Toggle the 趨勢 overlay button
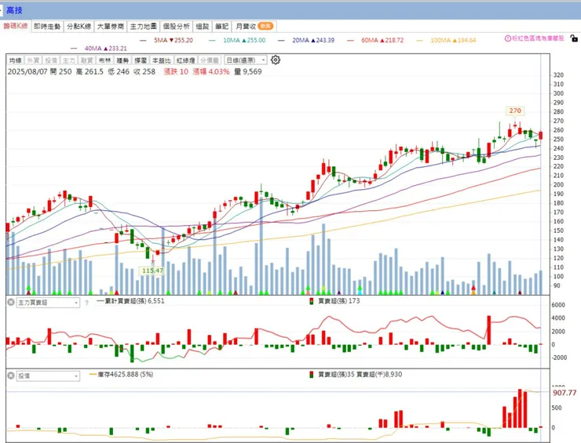This screenshot has height=443, width=581. pos(122,60)
